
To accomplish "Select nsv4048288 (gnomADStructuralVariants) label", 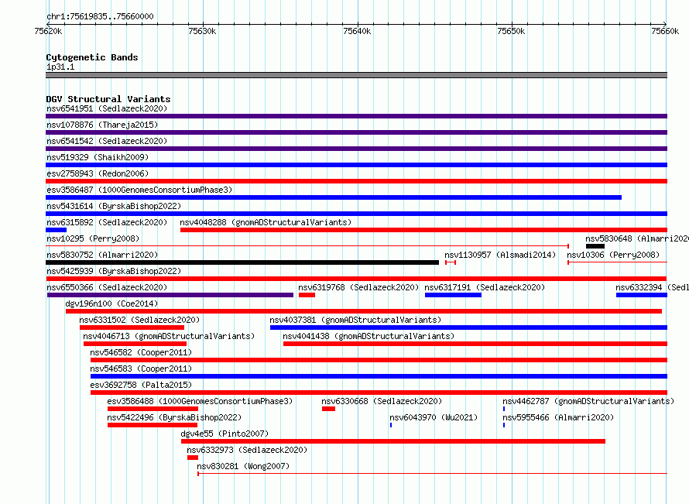I will (266, 222).
